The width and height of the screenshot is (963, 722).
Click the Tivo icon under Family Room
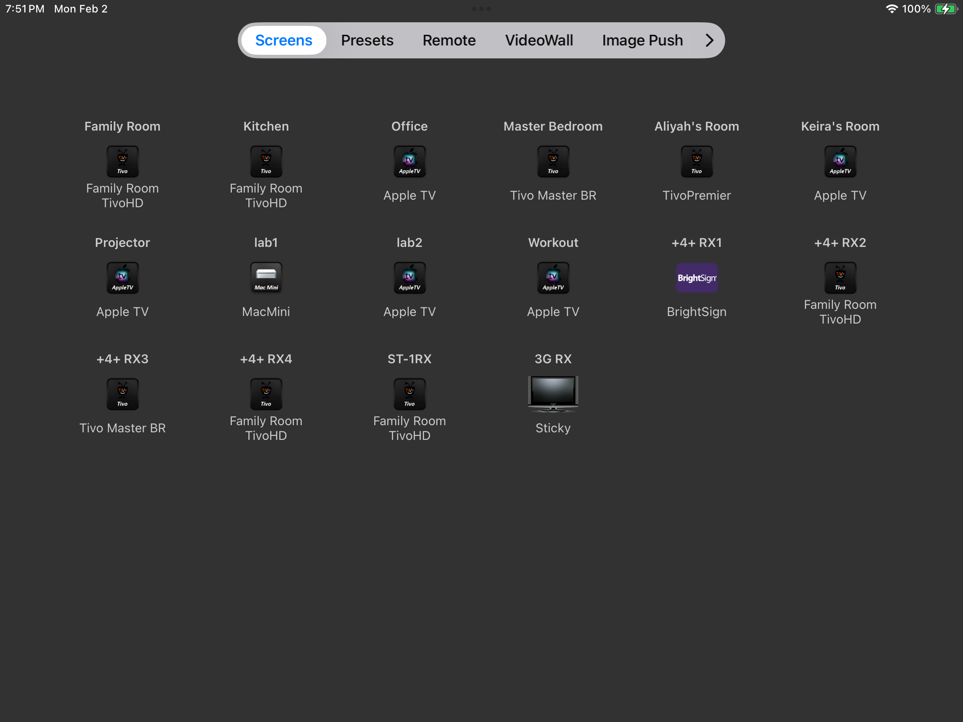122,162
